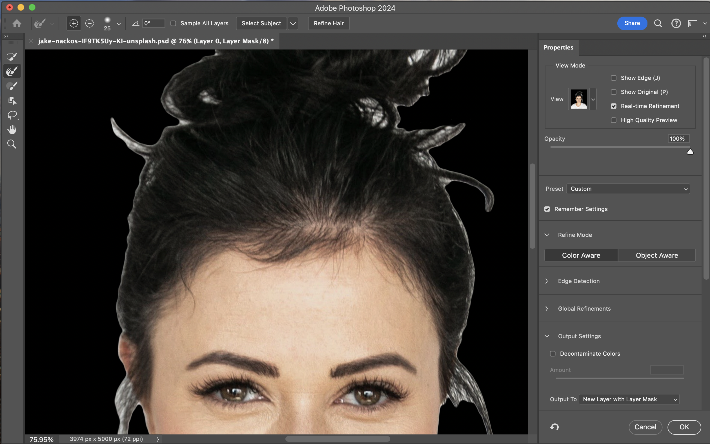Click the Zoom tool in left toolbar
The height and width of the screenshot is (444, 710).
(12, 144)
